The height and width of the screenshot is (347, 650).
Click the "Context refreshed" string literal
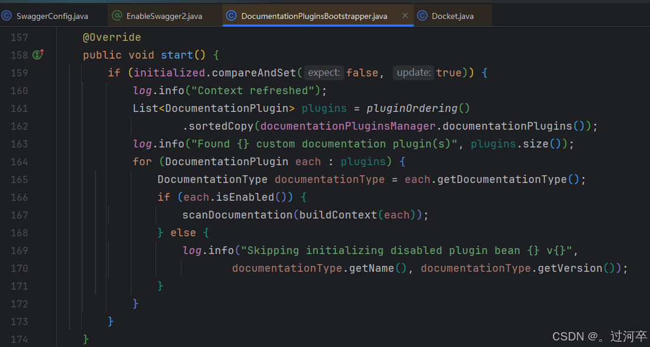coord(250,90)
